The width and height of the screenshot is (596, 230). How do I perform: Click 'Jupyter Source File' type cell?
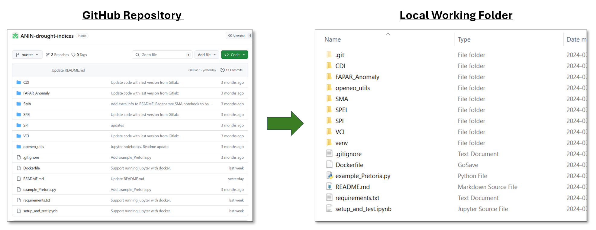pyautogui.click(x=483, y=209)
